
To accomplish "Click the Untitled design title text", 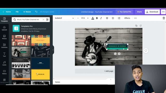I will pos(97,12).
